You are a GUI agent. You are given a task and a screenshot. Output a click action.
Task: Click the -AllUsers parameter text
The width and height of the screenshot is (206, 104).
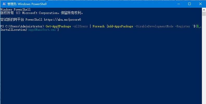80,27
